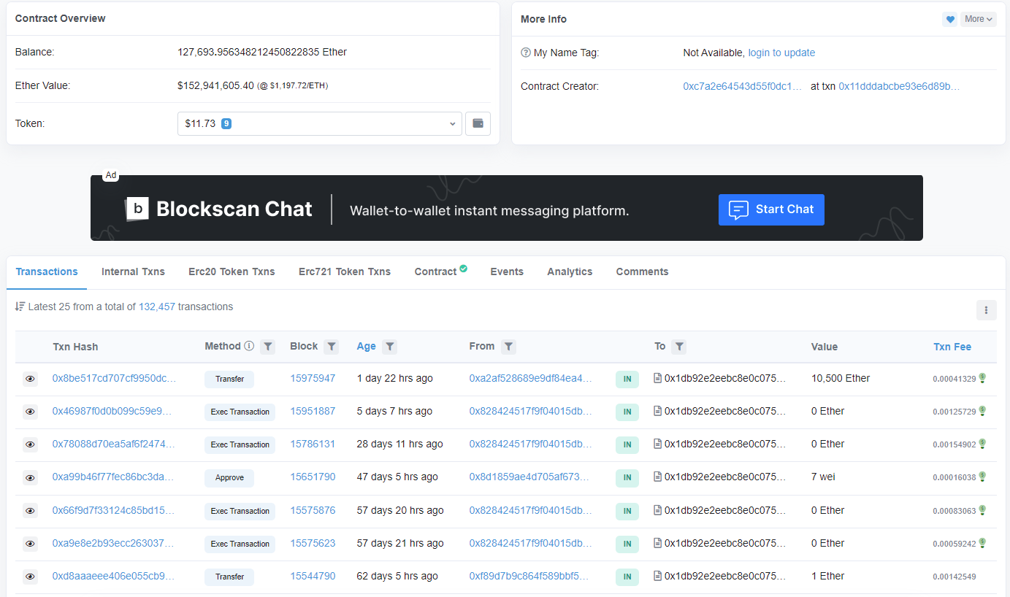Toggle eye preview for 10,500 Ether transaction
Image resolution: width=1010 pixels, height=597 pixels.
(30, 379)
